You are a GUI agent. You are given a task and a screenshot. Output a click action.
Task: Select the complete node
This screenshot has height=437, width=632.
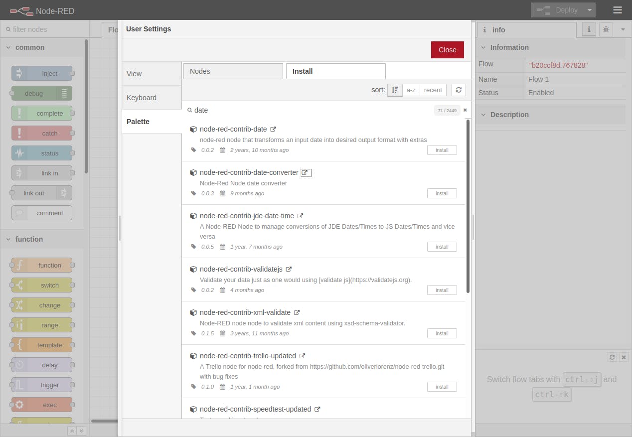click(42, 113)
